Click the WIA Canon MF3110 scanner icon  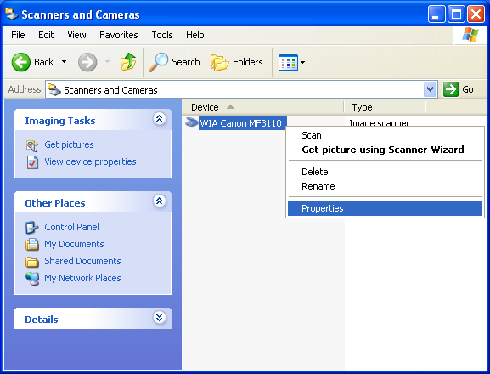191,122
